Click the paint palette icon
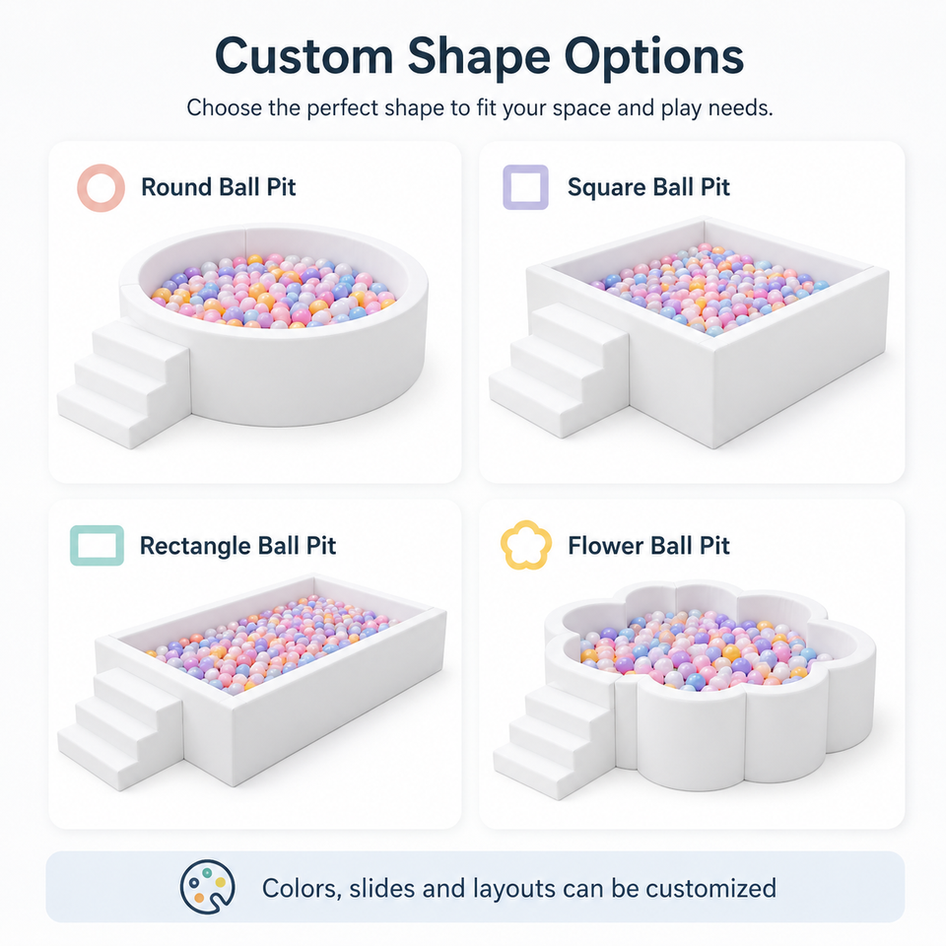 coord(207,887)
